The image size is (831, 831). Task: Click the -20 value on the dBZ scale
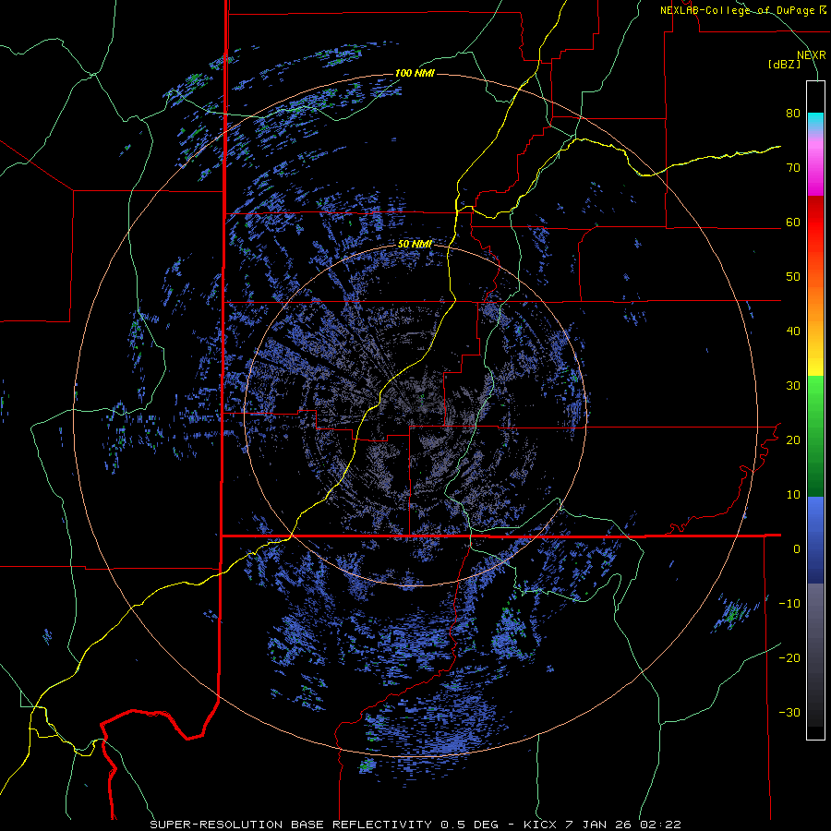pyautogui.click(x=789, y=658)
